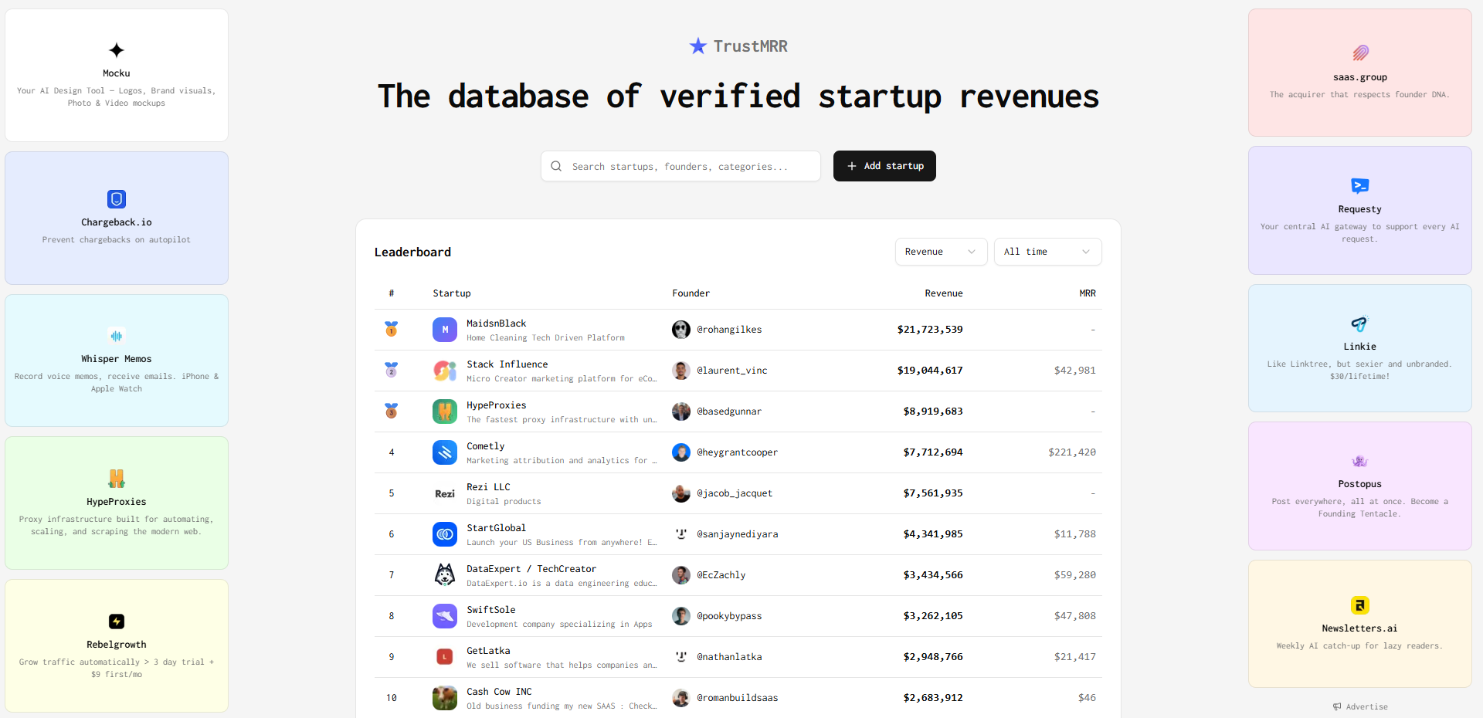Image resolution: width=1483 pixels, height=718 pixels.
Task: Click the Stack Influence logo
Action: pyautogui.click(x=445, y=371)
